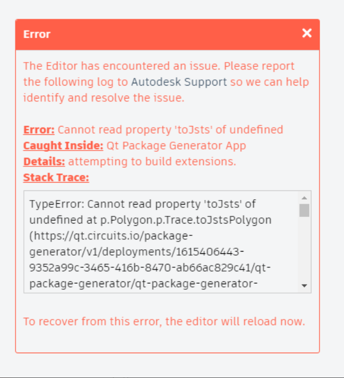The image size is (344, 378).
Task: Open the Autodesk Support link
Action: (179, 82)
